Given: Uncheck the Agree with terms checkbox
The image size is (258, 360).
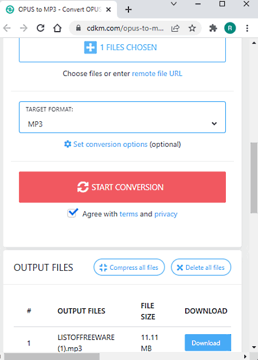Looking at the screenshot, I should (x=72, y=213).
